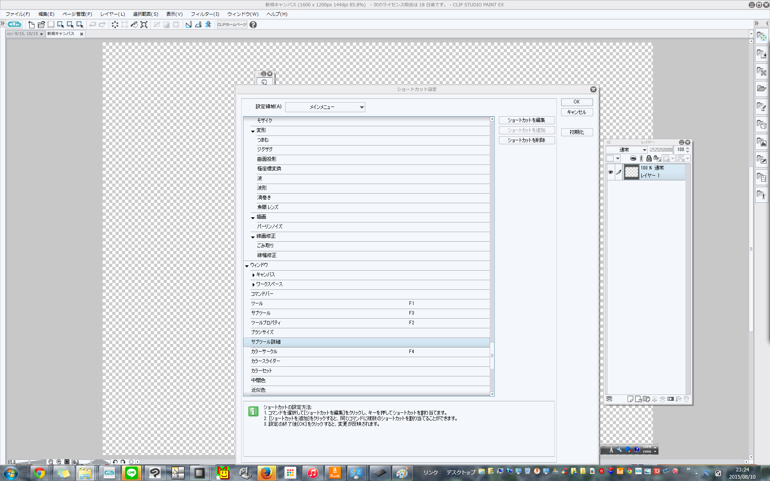This screenshot has height=481, width=770.
Task: Click the open file folder icon
Action: [x=41, y=24]
